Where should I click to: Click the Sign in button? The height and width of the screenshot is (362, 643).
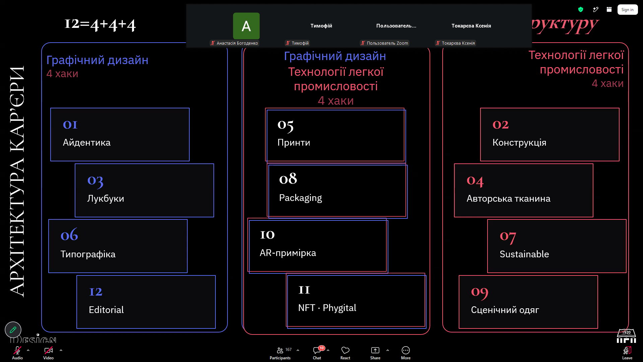click(627, 10)
